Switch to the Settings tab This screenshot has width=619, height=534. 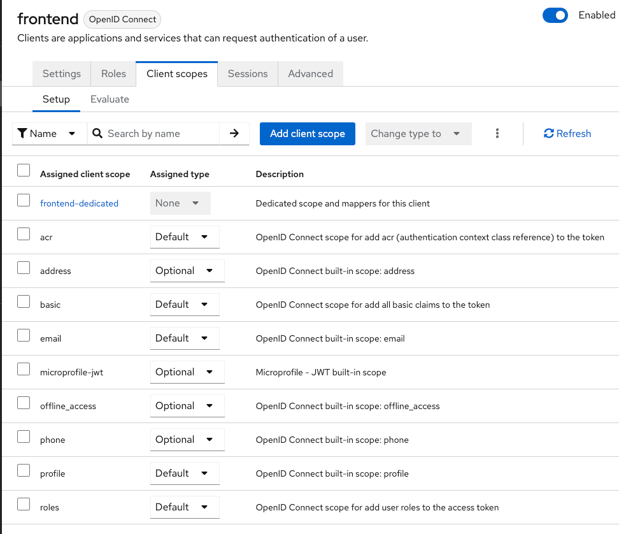(62, 74)
